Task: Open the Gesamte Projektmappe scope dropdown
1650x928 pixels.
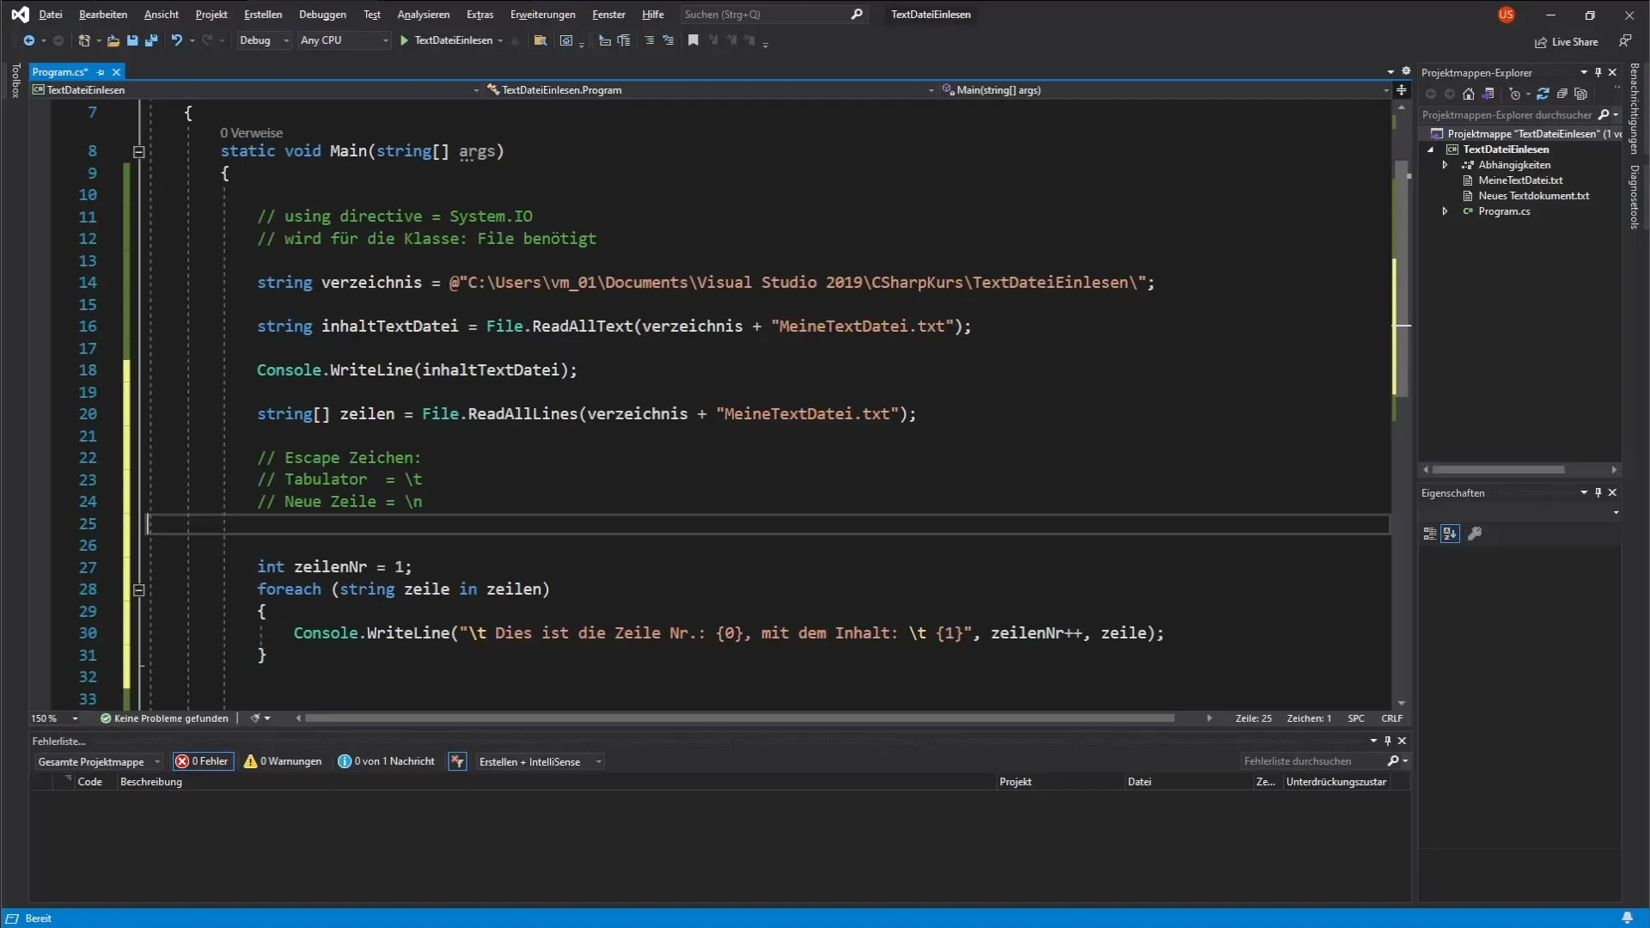Action: 99,761
